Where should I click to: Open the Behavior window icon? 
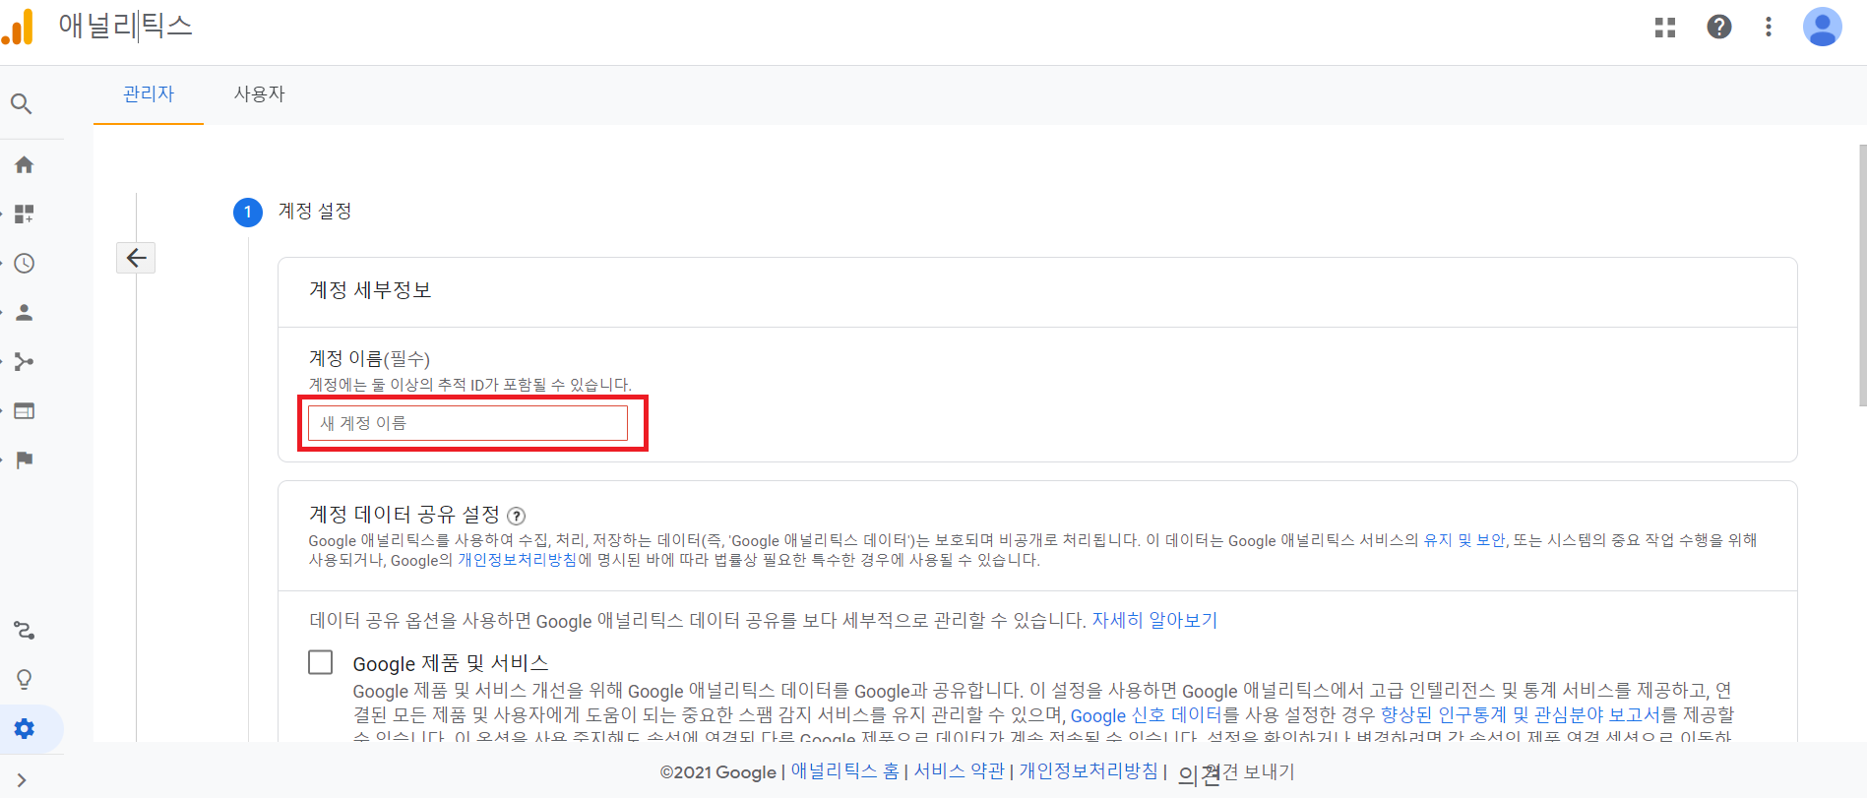25,411
